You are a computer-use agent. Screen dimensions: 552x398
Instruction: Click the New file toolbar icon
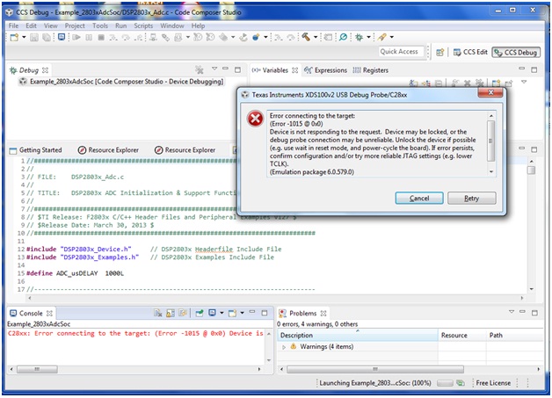14,37
